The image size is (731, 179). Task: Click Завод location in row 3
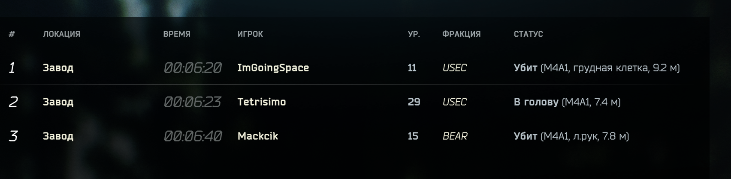tap(58, 136)
